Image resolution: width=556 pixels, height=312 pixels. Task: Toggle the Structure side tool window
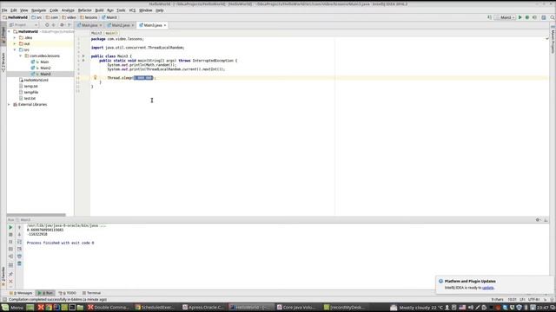[3, 62]
